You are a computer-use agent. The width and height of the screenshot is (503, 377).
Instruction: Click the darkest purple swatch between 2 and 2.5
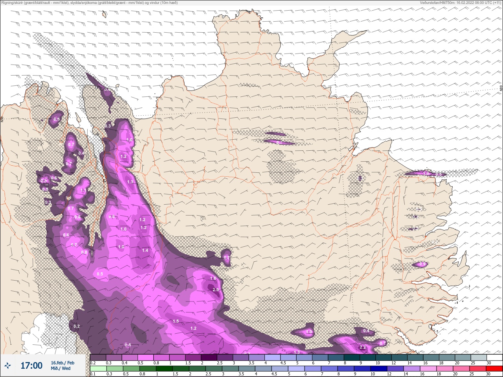[x=209, y=357]
